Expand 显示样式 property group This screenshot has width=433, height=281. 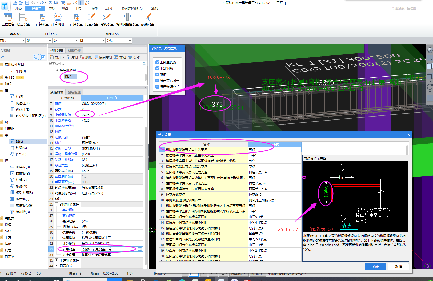click(57, 266)
